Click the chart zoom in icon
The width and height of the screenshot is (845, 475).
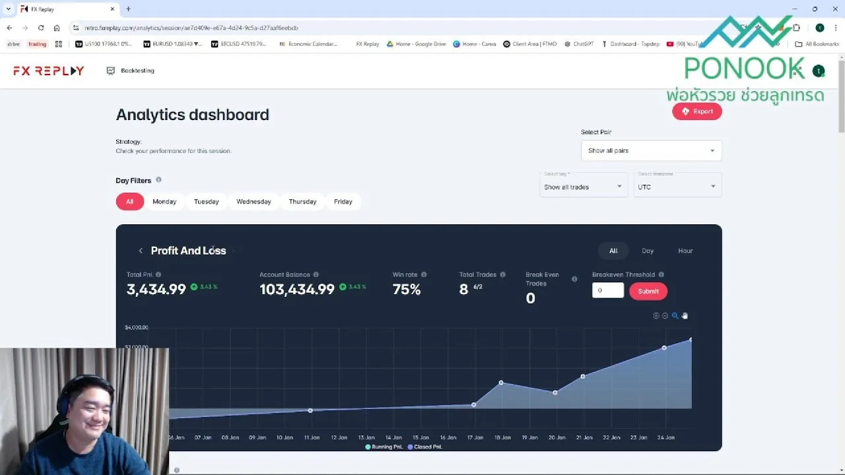(x=656, y=316)
